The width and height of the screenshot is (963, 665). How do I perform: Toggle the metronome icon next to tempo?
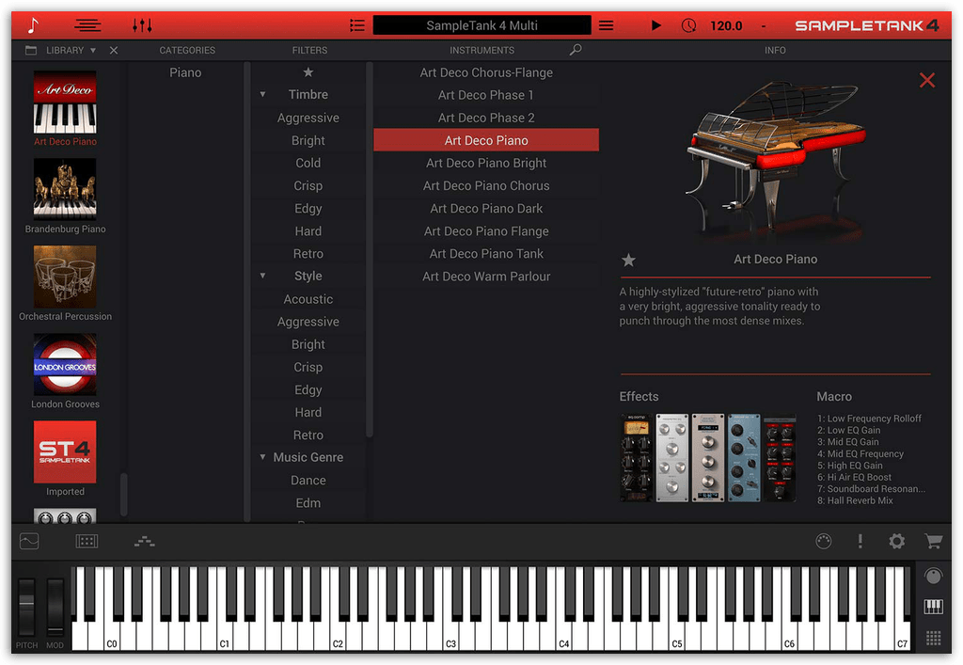pyautogui.click(x=689, y=25)
